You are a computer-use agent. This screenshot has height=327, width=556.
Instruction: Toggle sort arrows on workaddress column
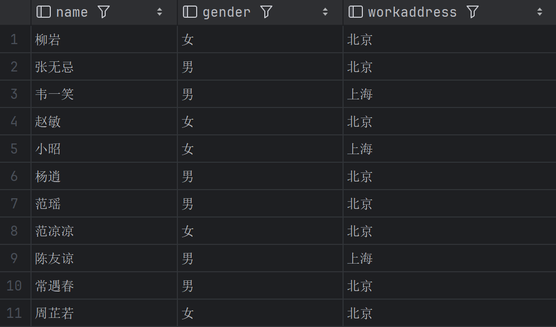[x=540, y=12]
